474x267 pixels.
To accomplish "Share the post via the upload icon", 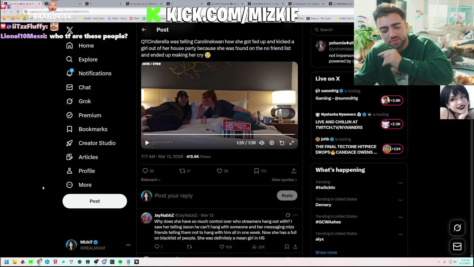I will click(294, 171).
